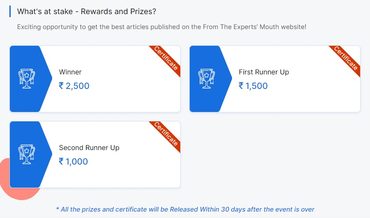Click the Winner trophy icon
The width and height of the screenshot is (370, 218).
coord(26,79)
